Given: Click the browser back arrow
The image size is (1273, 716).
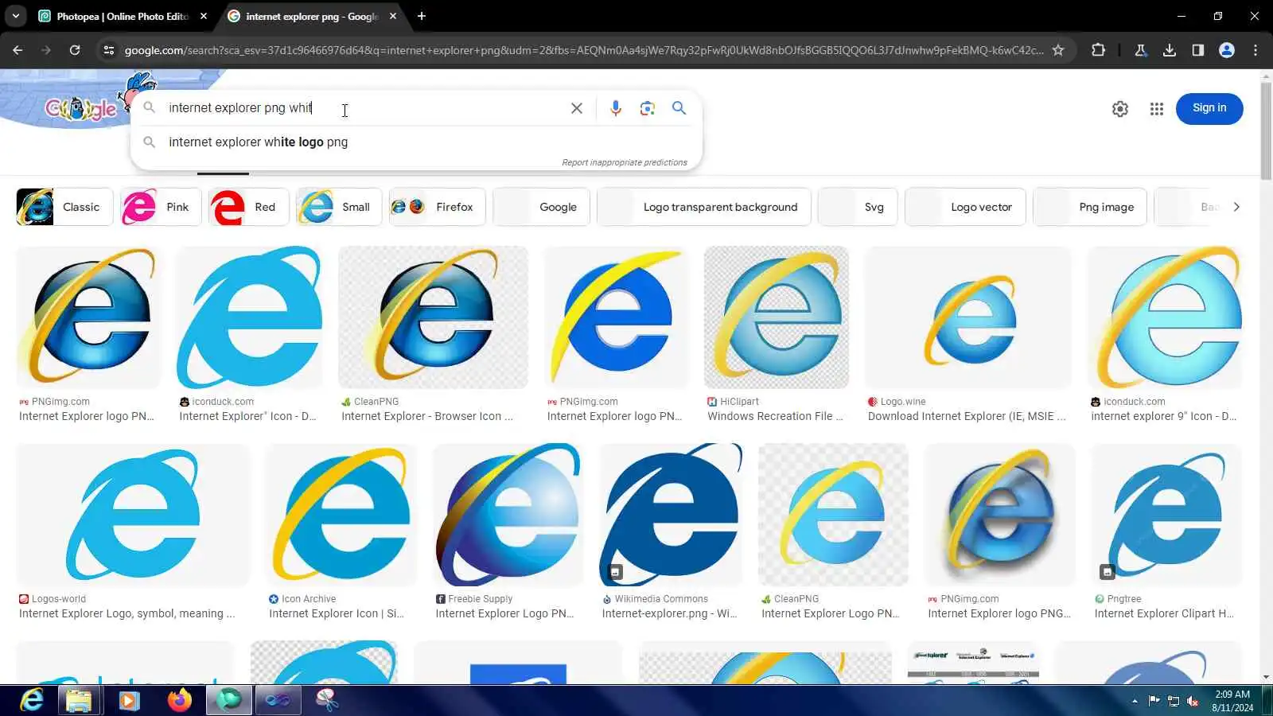Looking at the screenshot, I should pyautogui.click(x=18, y=50).
